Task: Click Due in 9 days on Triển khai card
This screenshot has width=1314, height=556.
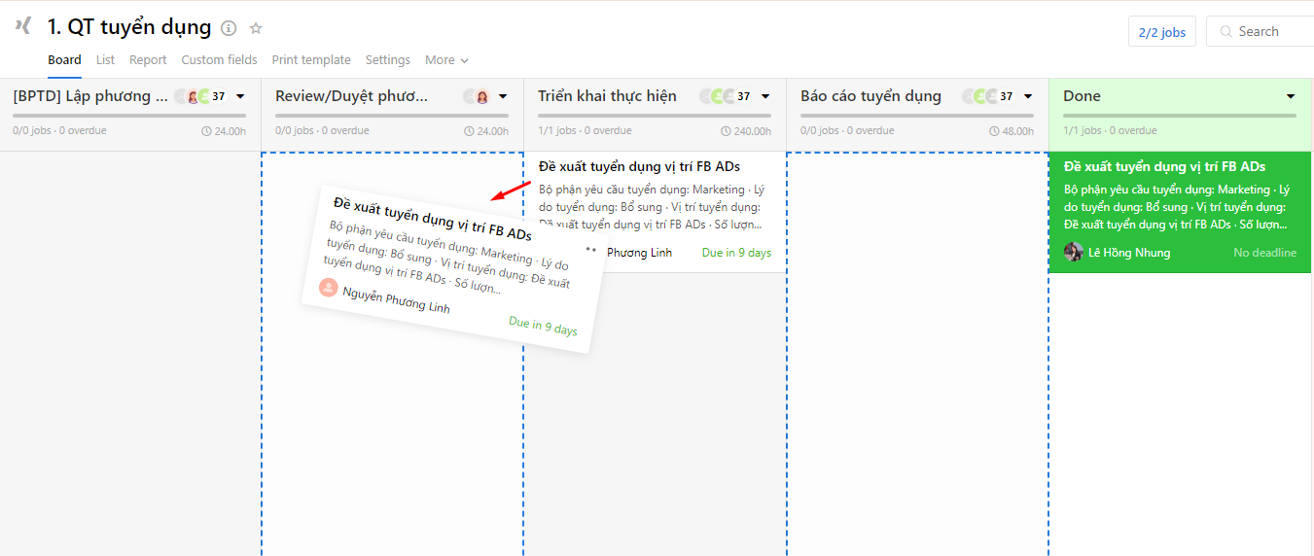Action: coord(736,253)
